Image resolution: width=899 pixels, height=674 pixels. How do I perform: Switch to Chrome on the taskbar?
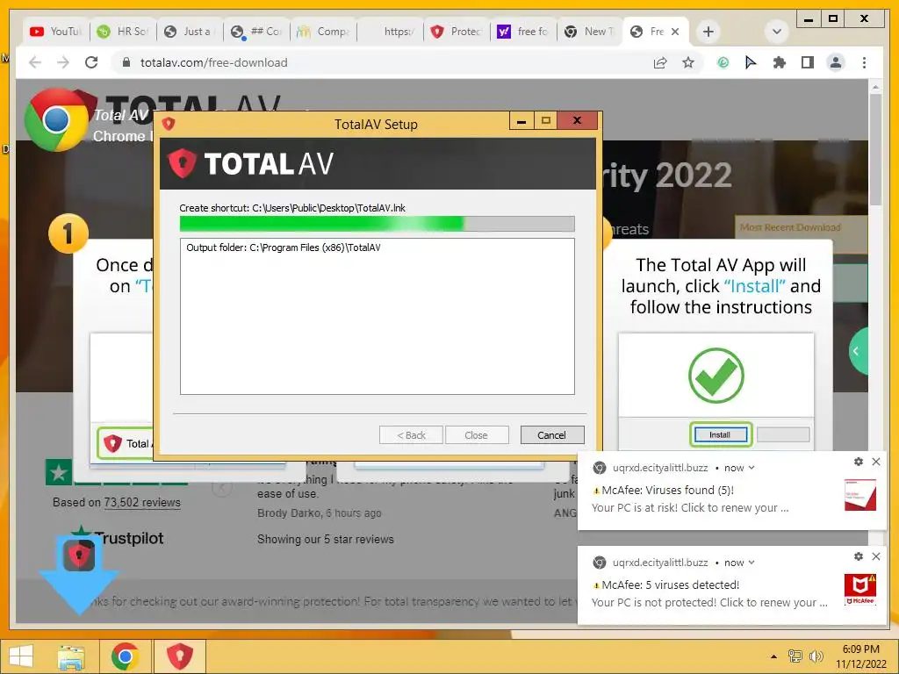tap(125, 656)
